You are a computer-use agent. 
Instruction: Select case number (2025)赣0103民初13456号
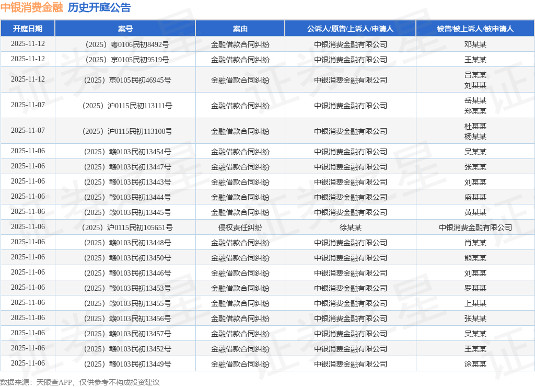pos(127,318)
